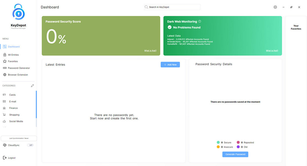Open Password Generator in the menu

pyautogui.click(x=19, y=68)
